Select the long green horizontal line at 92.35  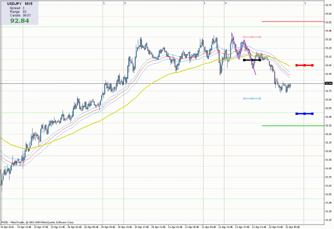[293, 126]
